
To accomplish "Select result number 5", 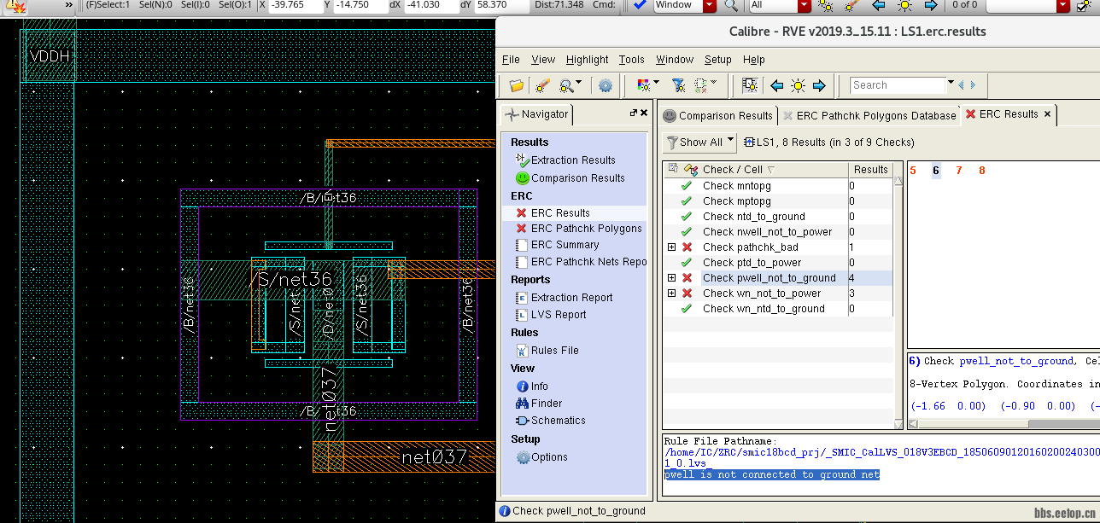I will [x=913, y=171].
